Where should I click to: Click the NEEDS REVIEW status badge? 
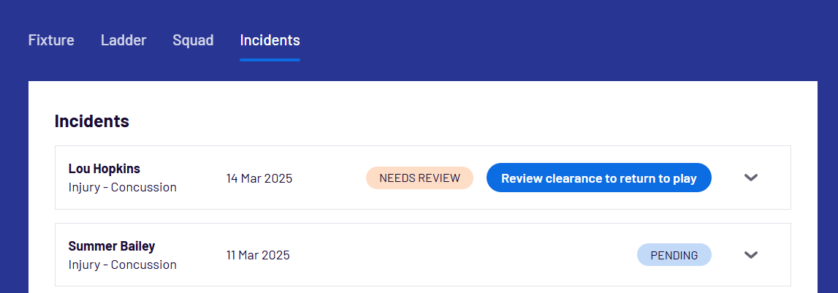pyautogui.click(x=419, y=178)
